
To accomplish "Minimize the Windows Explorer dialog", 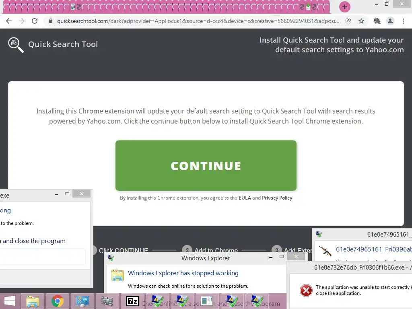I will tap(271, 257).
